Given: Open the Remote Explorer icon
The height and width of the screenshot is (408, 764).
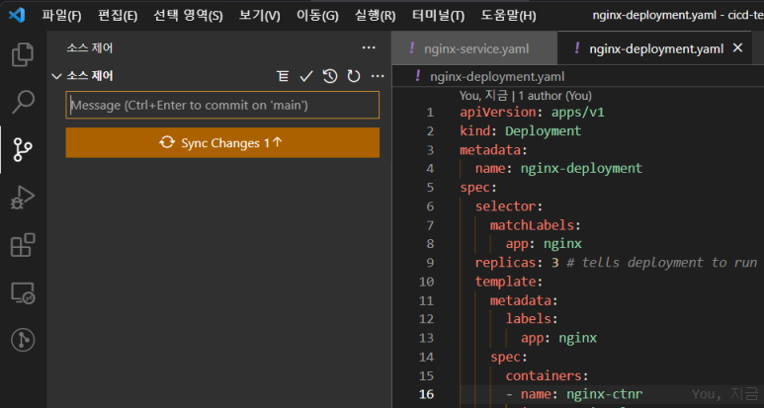Looking at the screenshot, I should coord(22,292).
